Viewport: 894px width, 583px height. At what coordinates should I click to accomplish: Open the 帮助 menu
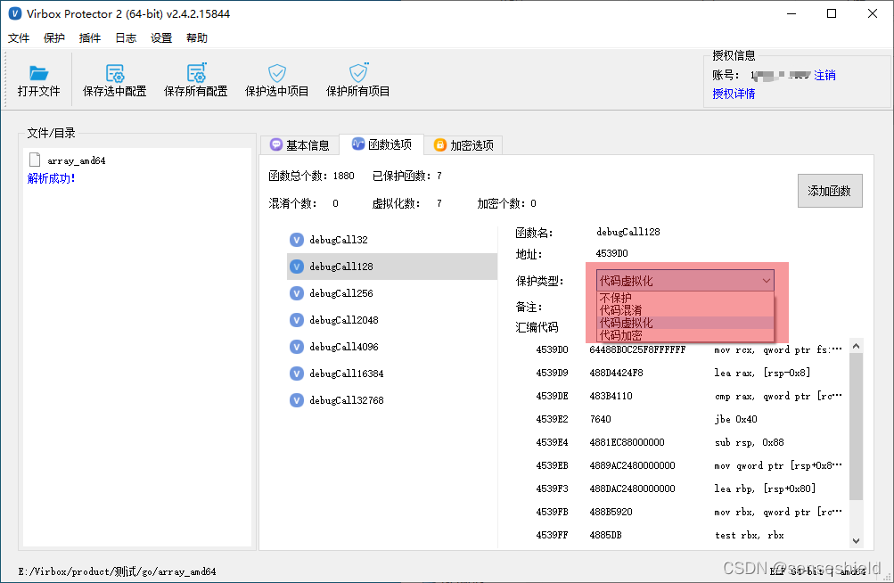pyautogui.click(x=197, y=38)
